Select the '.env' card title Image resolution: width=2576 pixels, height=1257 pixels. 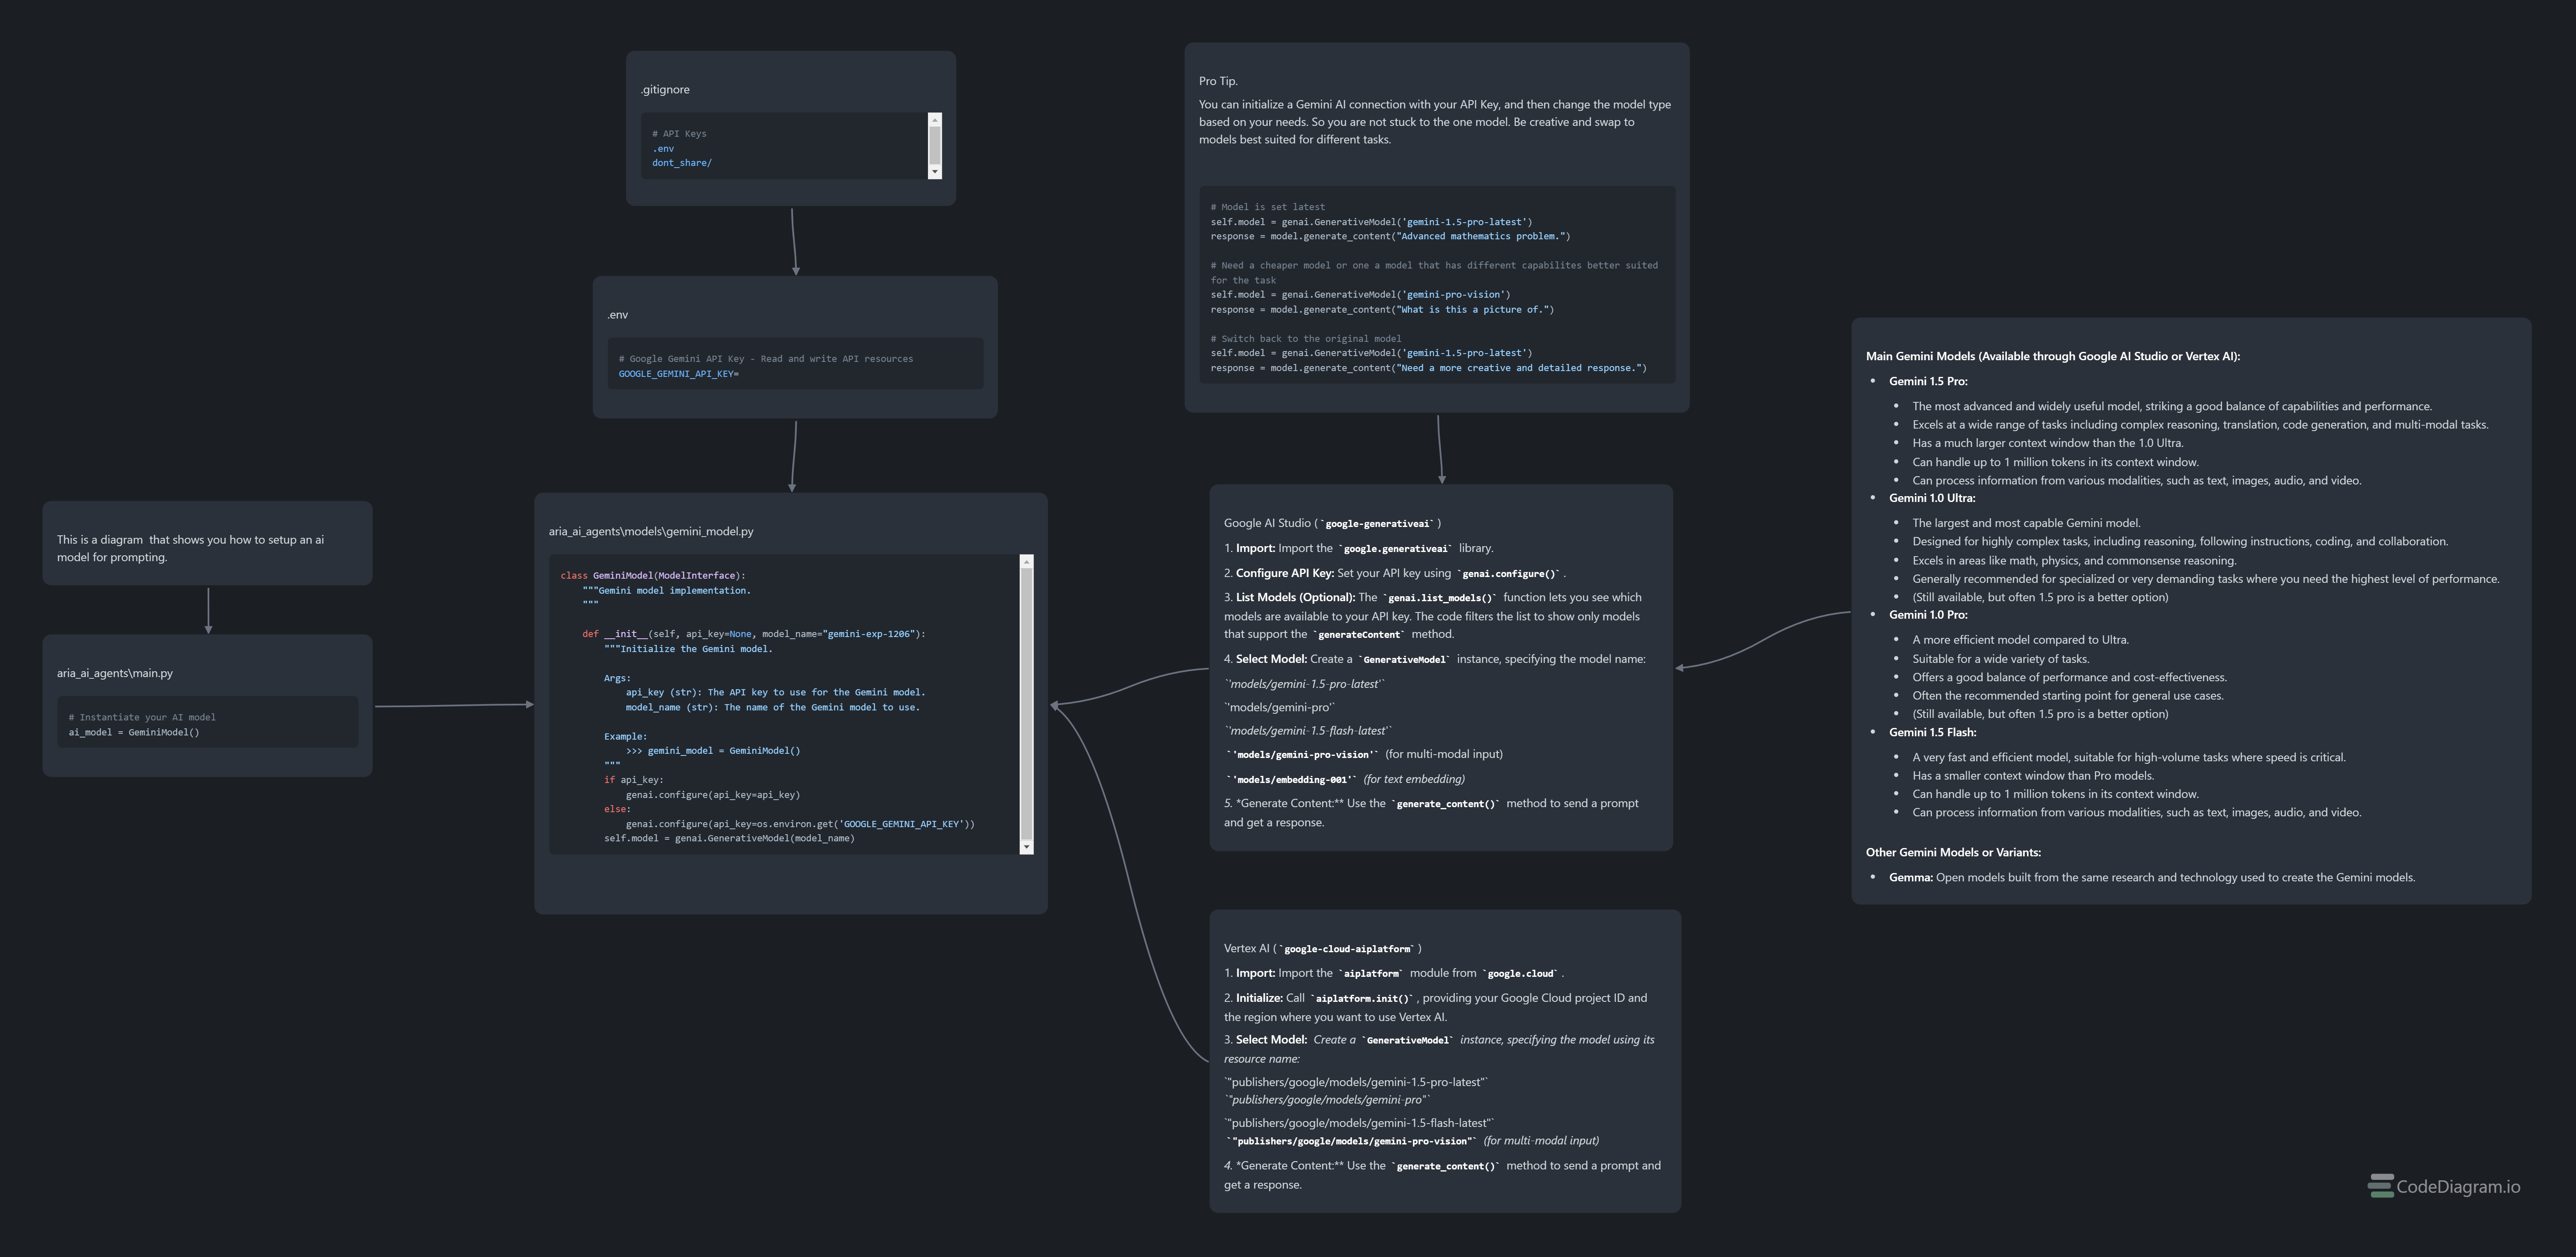[x=617, y=315]
